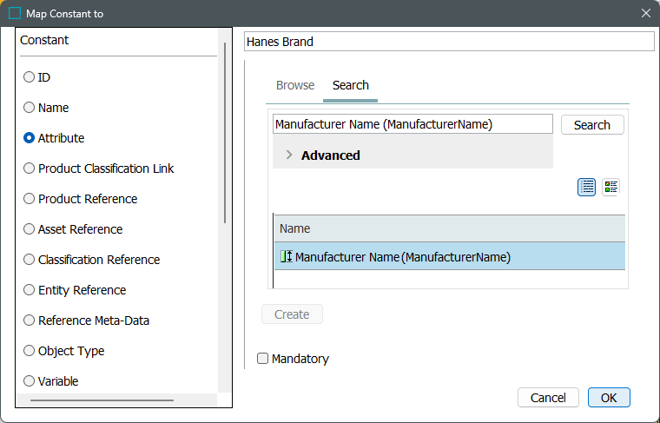This screenshot has height=423, width=660.
Task: Click the Create button
Action: [x=292, y=314]
